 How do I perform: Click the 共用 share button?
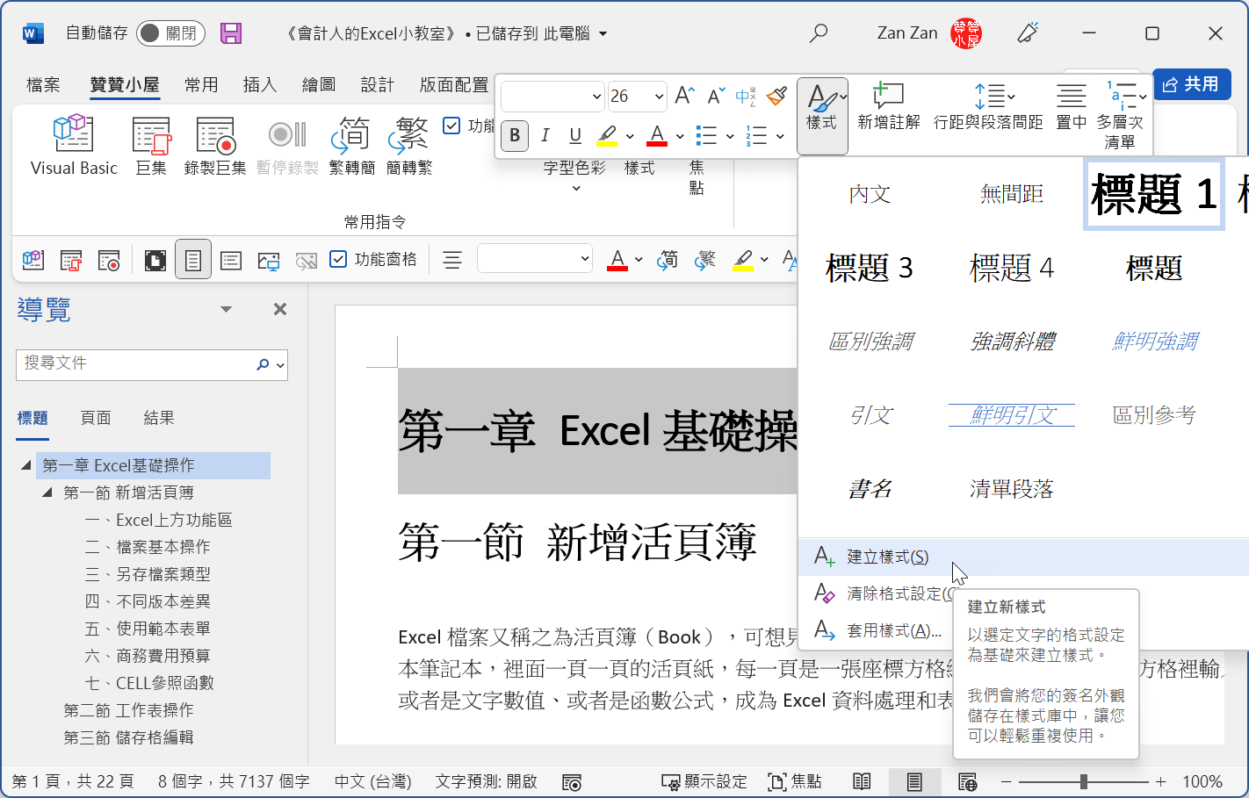click(1192, 84)
